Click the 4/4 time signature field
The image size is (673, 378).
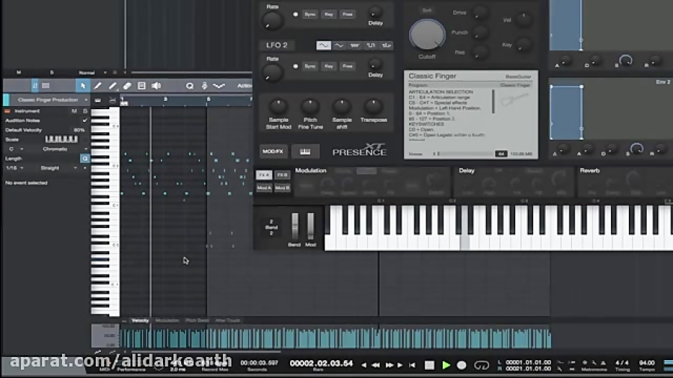[622, 362]
